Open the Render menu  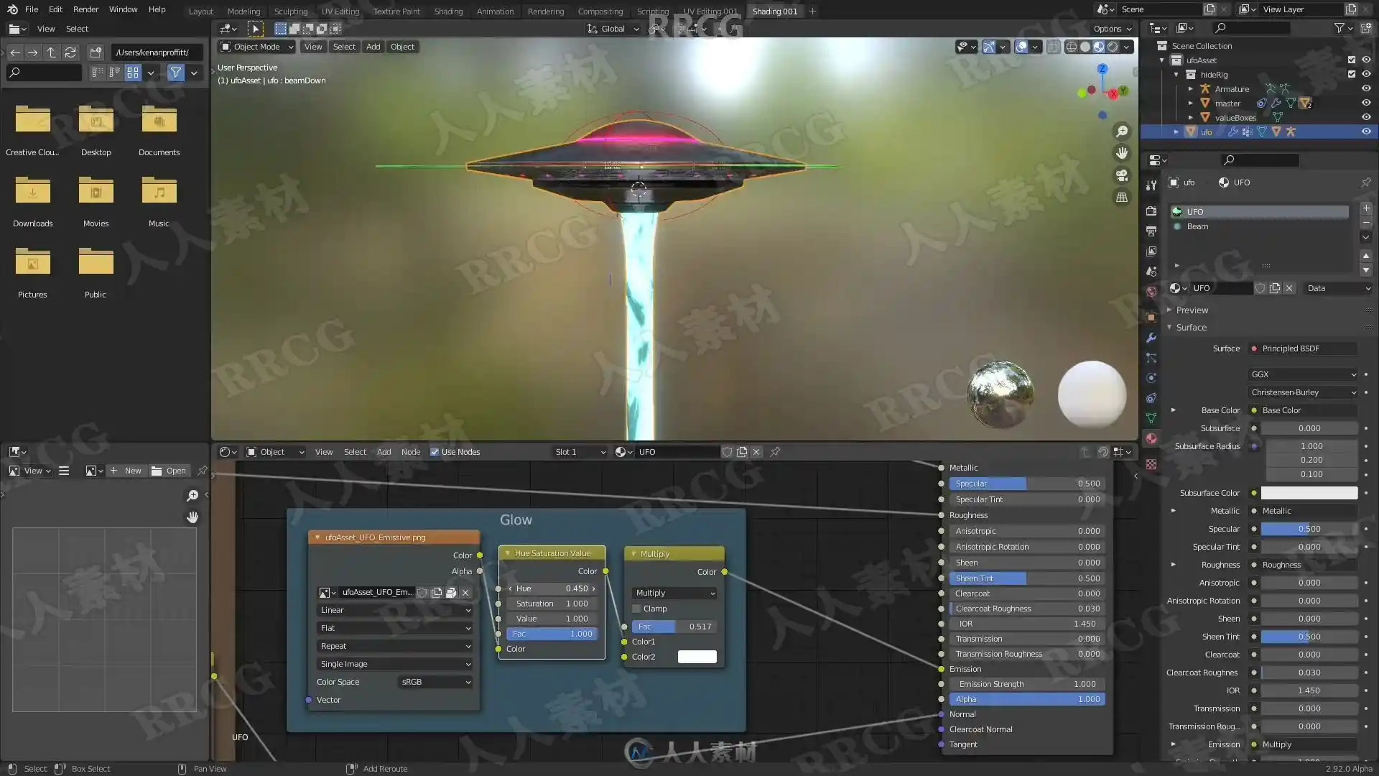(85, 9)
